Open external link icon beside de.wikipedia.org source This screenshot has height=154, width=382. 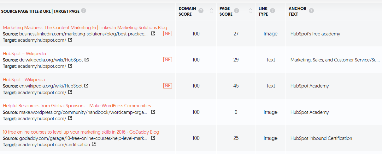(86, 60)
